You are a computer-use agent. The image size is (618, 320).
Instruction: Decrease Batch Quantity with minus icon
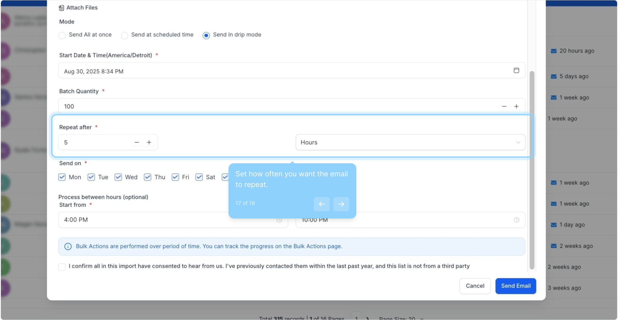(x=504, y=106)
